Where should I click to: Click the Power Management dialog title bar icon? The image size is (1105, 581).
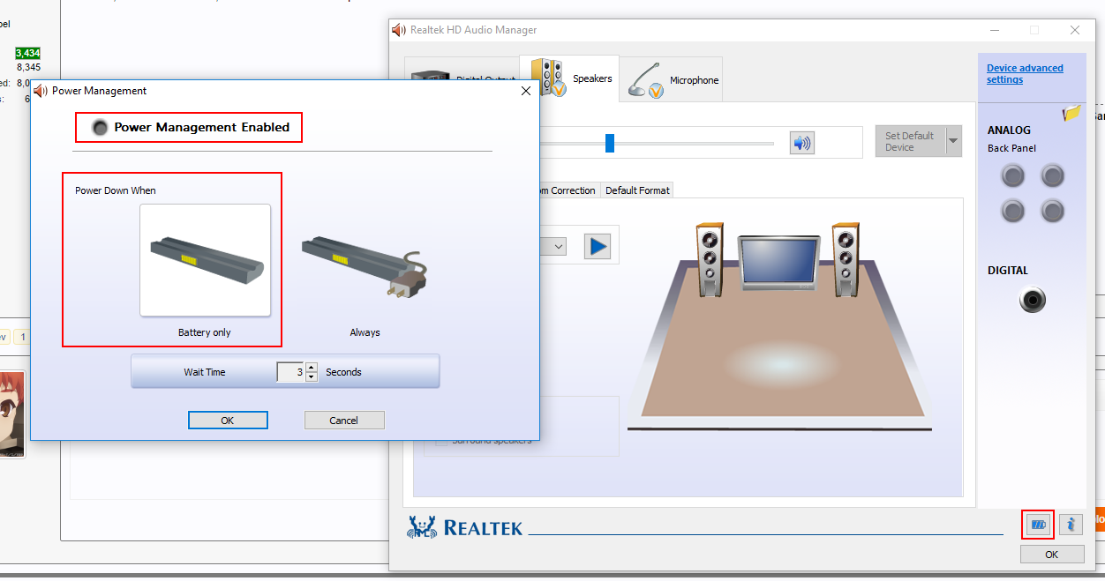click(41, 91)
